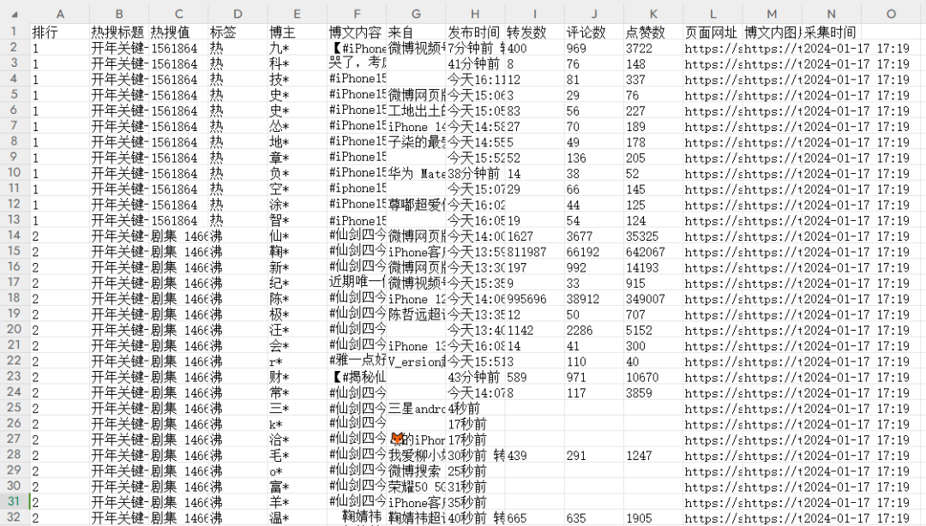Select cell 陈哲远超 in row 19

click(x=417, y=314)
